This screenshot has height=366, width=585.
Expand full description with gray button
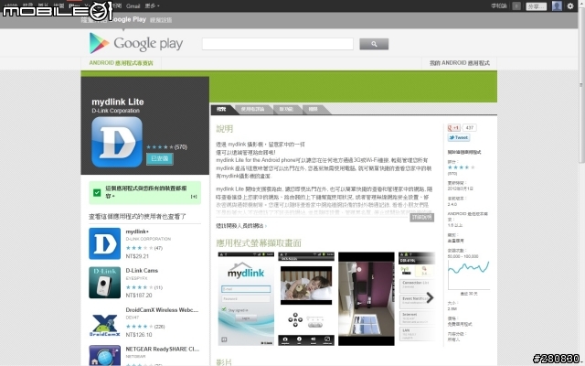(421, 218)
